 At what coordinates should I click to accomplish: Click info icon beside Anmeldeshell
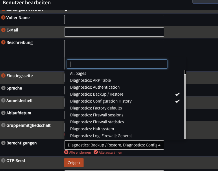coord(3,101)
